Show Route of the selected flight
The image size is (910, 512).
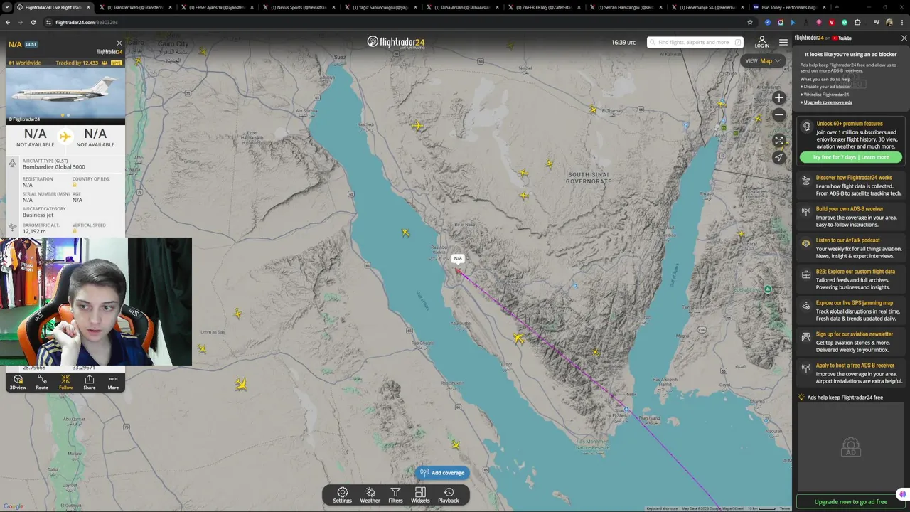pos(42,383)
